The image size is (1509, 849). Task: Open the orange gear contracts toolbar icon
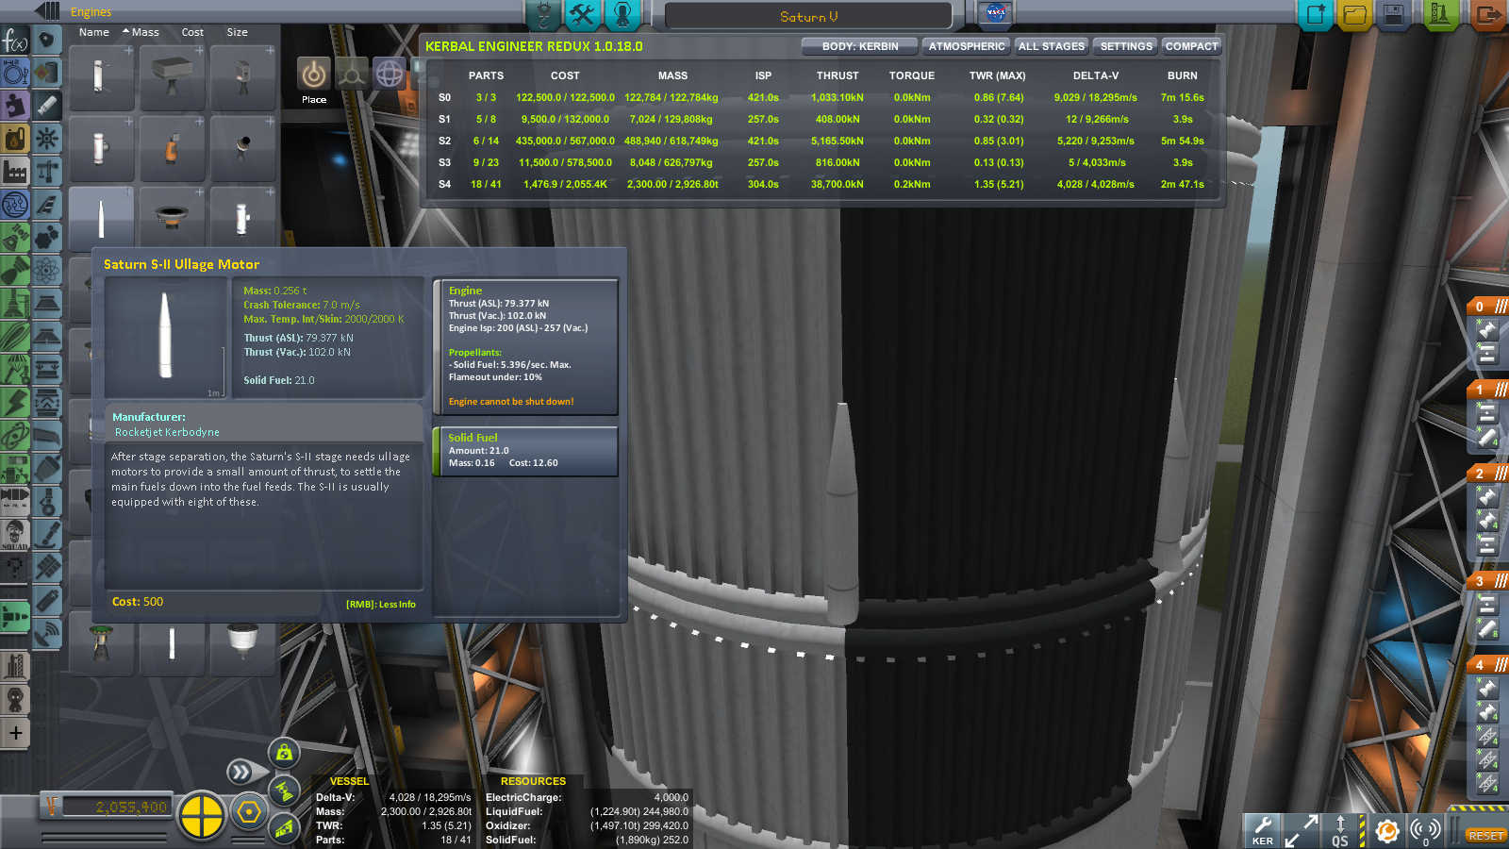coord(1386,830)
